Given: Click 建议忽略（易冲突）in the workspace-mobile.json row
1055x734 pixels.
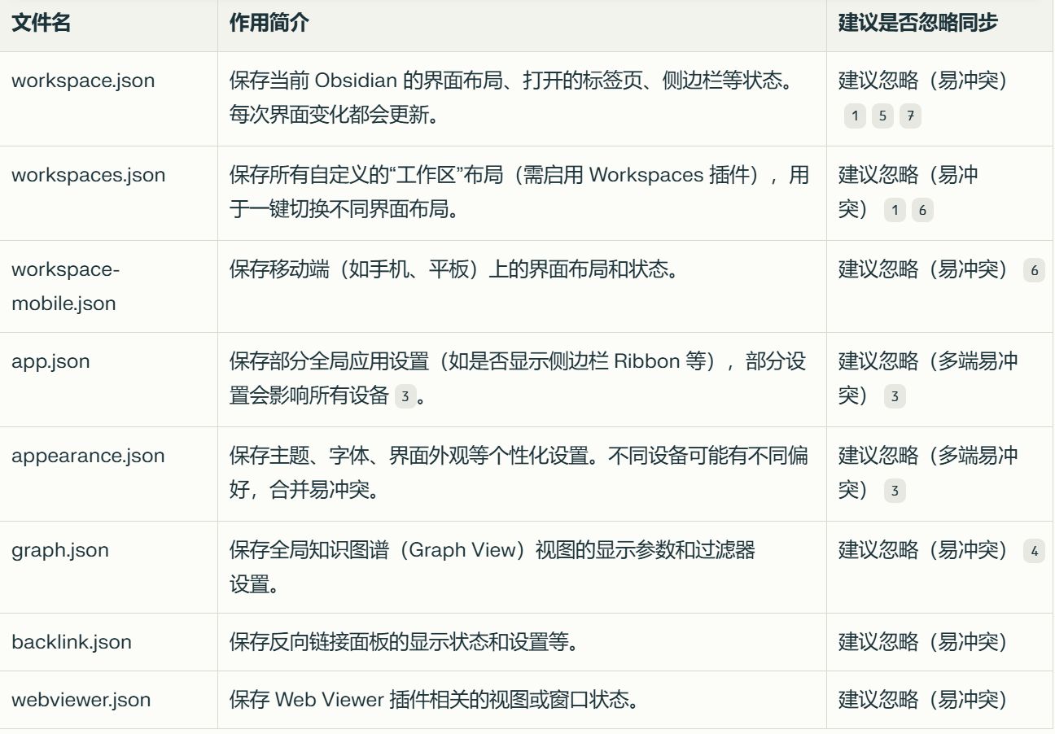Looking at the screenshot, I should coord(923,269).
